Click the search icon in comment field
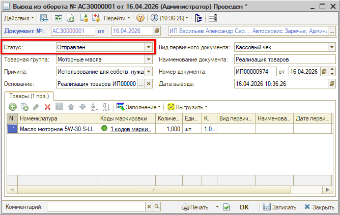Viewport: 340px width, 215px height. coord(157,207)
